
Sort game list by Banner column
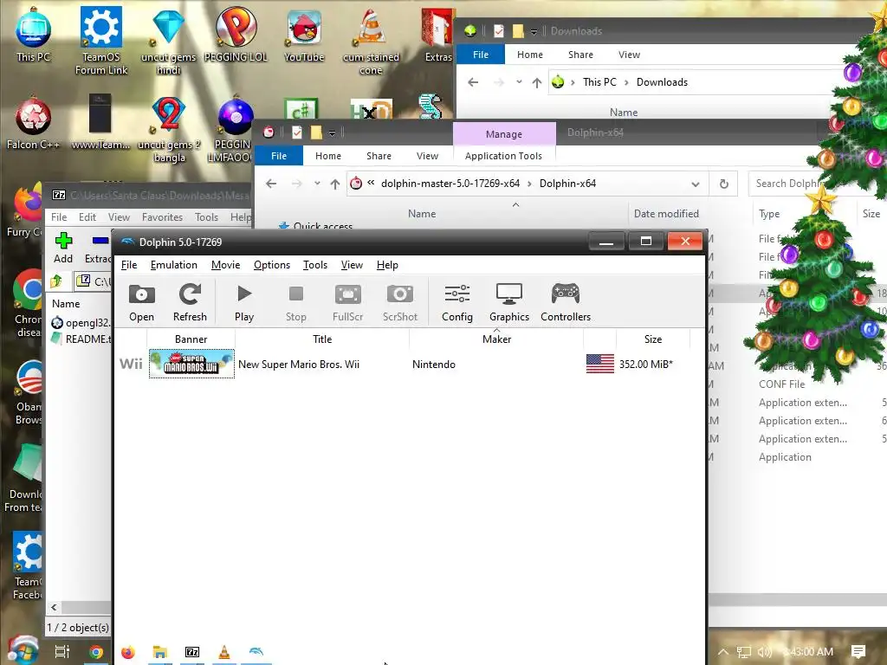point(191,339)
